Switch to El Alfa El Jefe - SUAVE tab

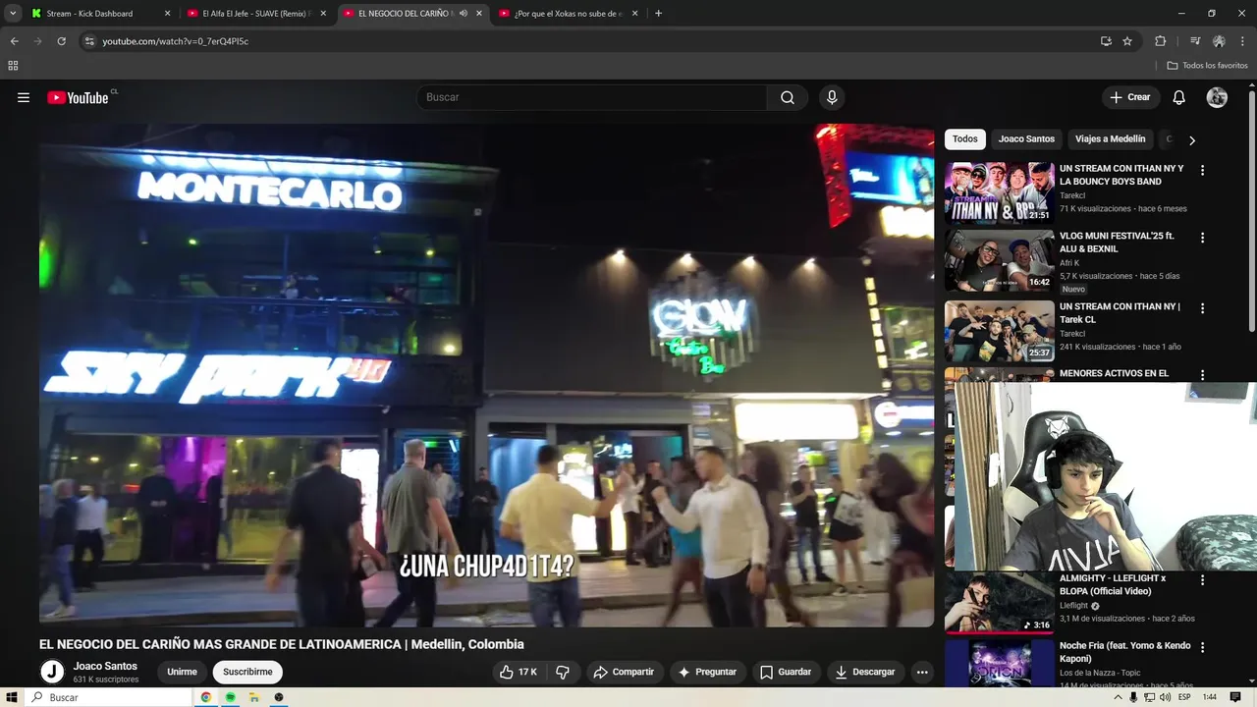255,14
